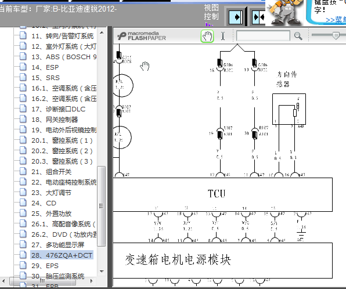
Task: Open 26.1、高配音像系统 entry
Action: [63, 224]
